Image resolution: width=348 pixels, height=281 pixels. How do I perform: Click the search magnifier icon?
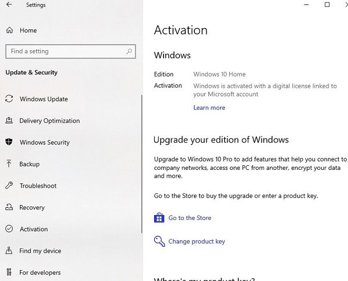click(129, 52)
